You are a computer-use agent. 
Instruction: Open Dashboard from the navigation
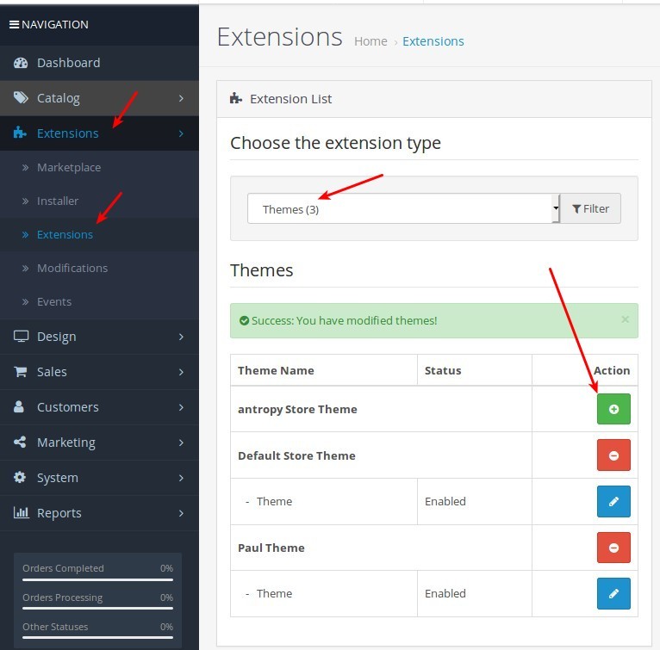tap(99, 63)
